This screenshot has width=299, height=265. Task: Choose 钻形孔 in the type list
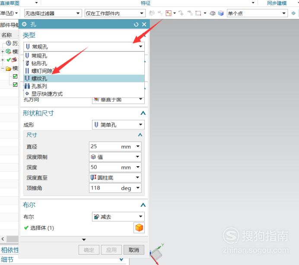click(84, 63)
